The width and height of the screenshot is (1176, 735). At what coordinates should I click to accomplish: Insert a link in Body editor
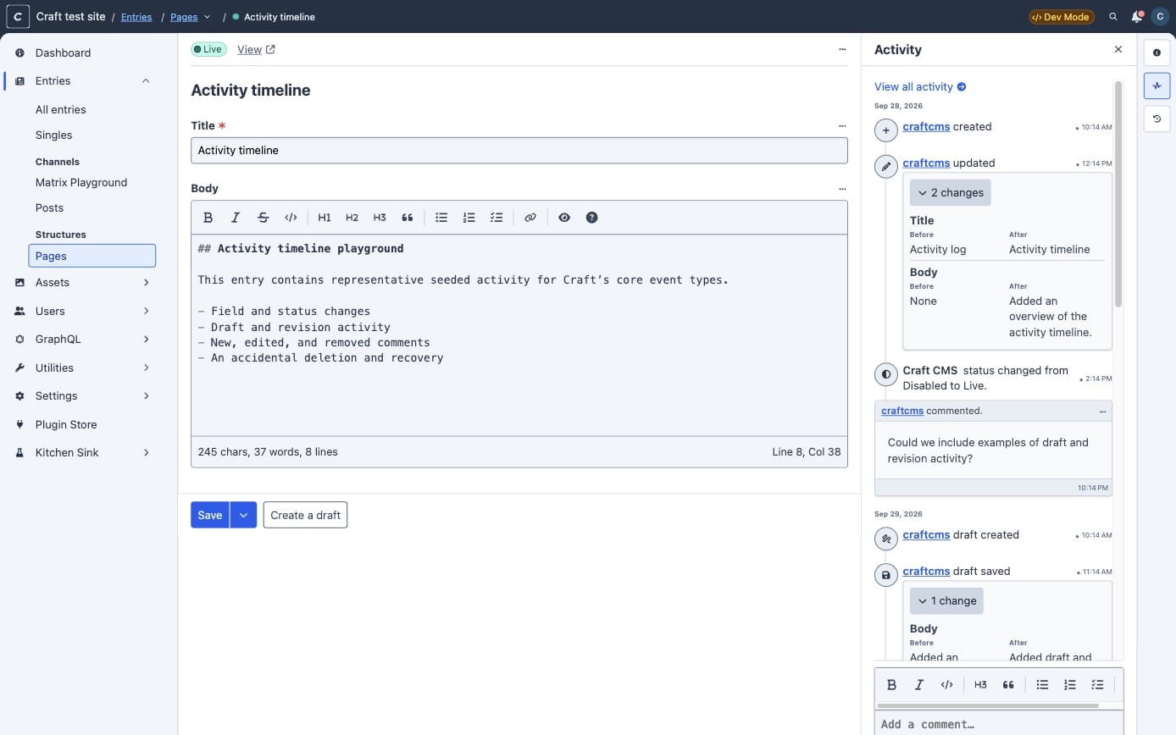pos(530,218)
